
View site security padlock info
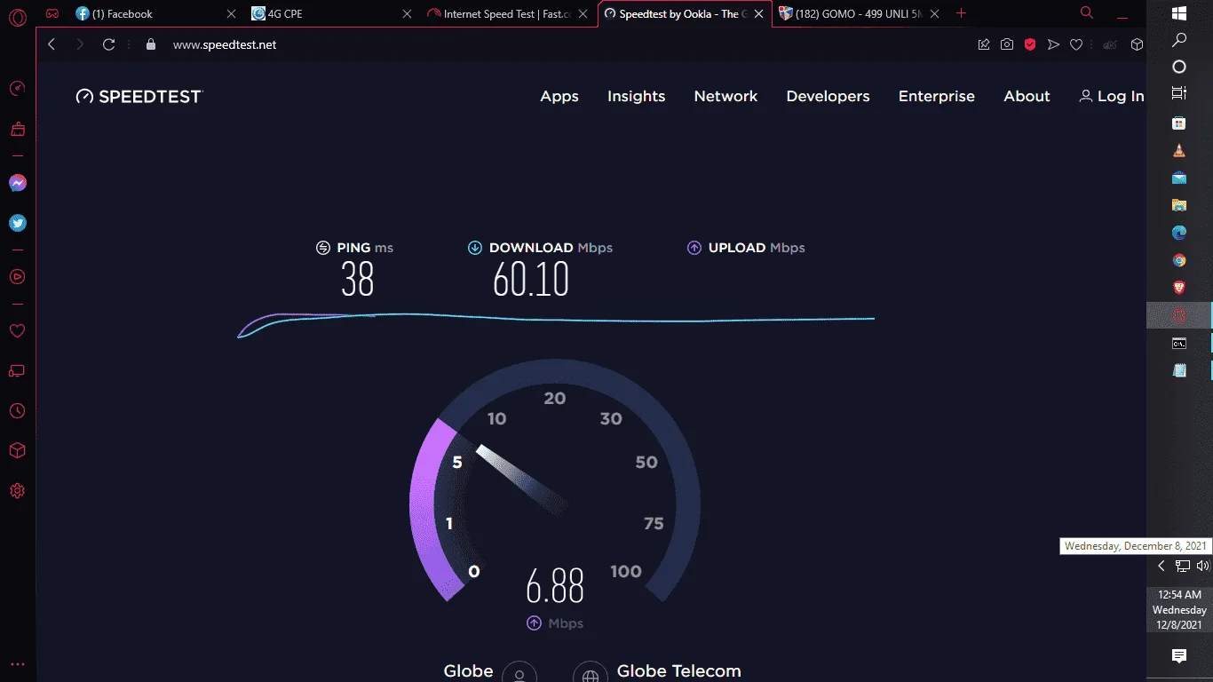(x=151, y=44)
